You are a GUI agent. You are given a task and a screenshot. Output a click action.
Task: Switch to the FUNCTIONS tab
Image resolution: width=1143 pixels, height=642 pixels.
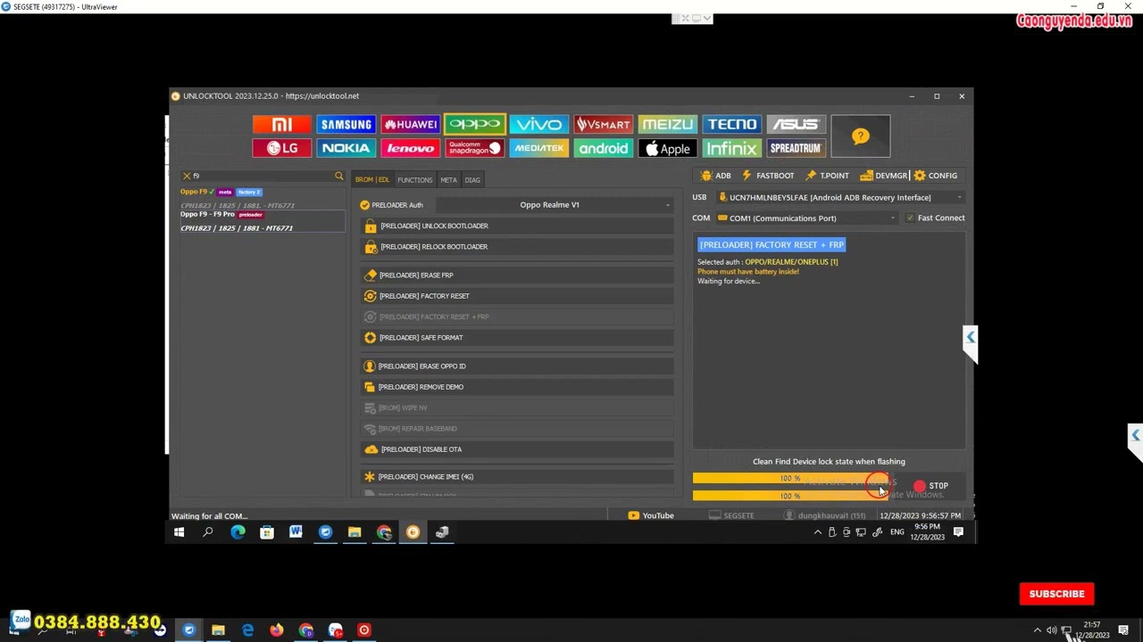pyautogui.click(x=414, y=180)
